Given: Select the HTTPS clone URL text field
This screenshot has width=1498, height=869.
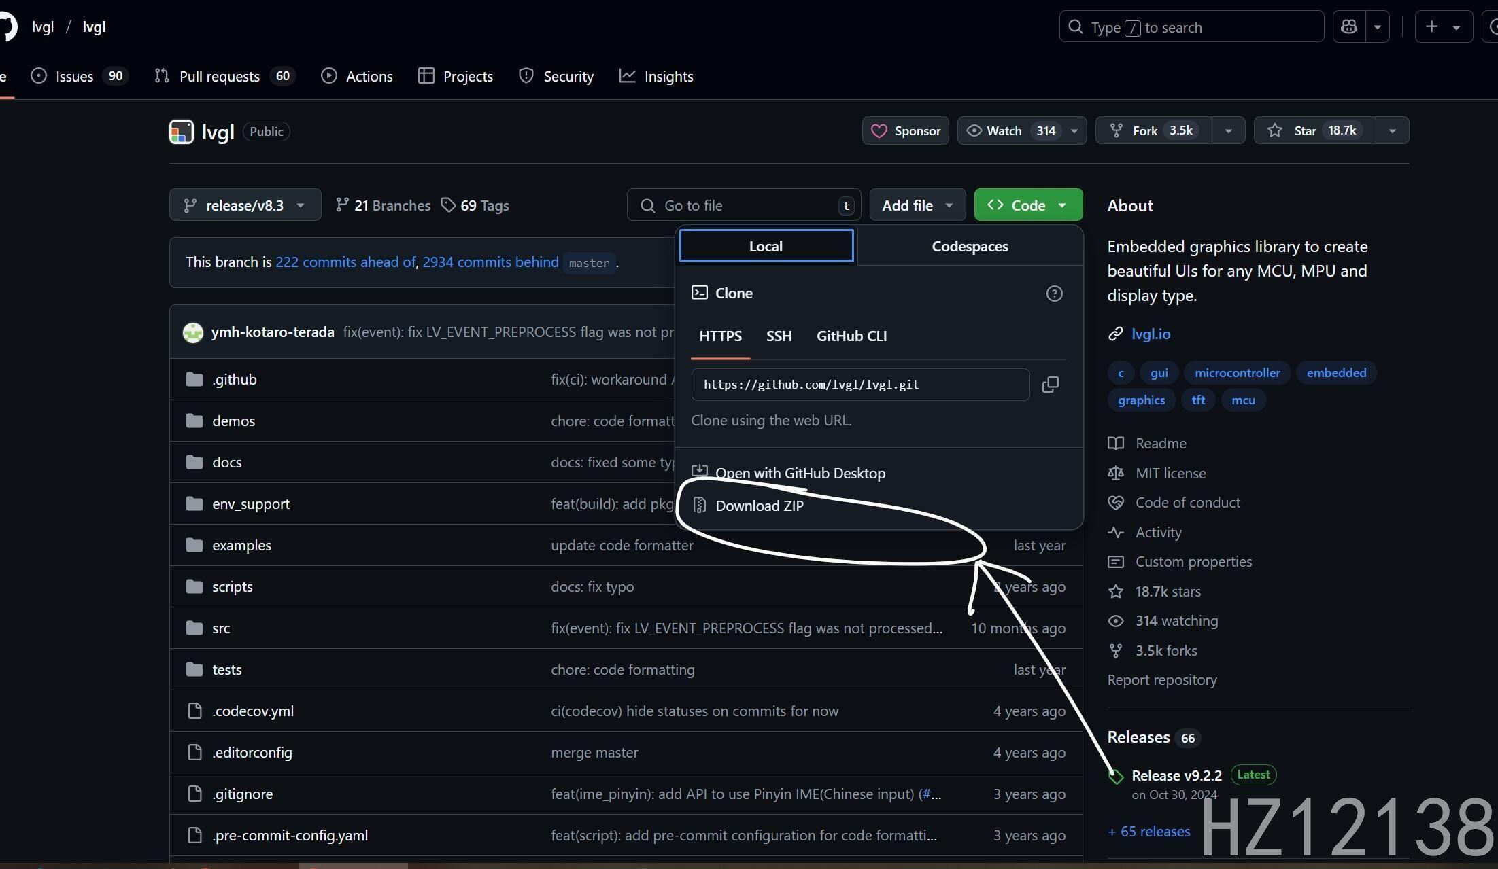Looking at the screenshot, I should (x=860, y=385).
